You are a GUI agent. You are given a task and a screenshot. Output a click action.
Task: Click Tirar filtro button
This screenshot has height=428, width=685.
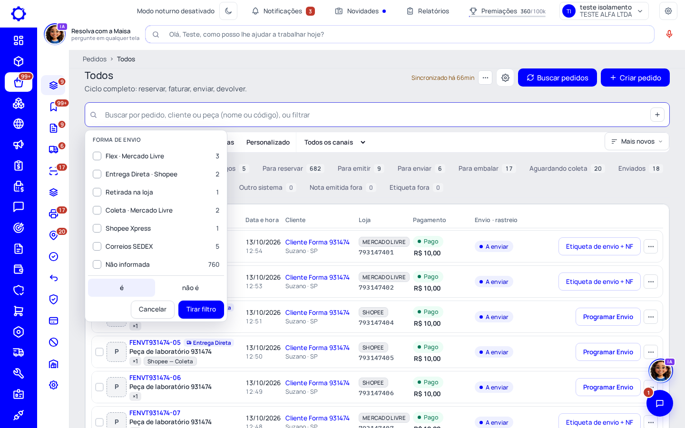(201, 309)
